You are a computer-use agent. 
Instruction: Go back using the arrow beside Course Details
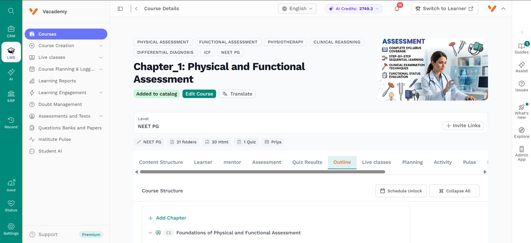tap(136, 9)
